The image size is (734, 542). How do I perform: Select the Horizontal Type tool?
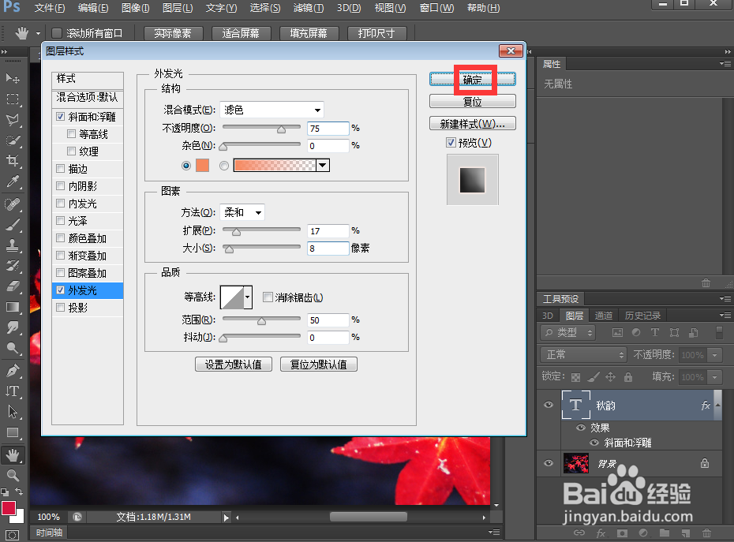pyautogui.click(x=11, y=391)
